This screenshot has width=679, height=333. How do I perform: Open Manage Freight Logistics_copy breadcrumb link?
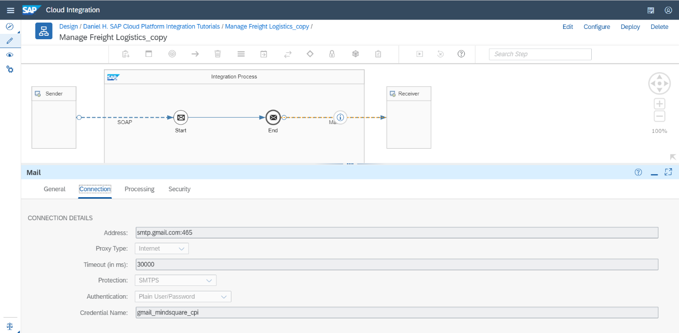(267, 26)
